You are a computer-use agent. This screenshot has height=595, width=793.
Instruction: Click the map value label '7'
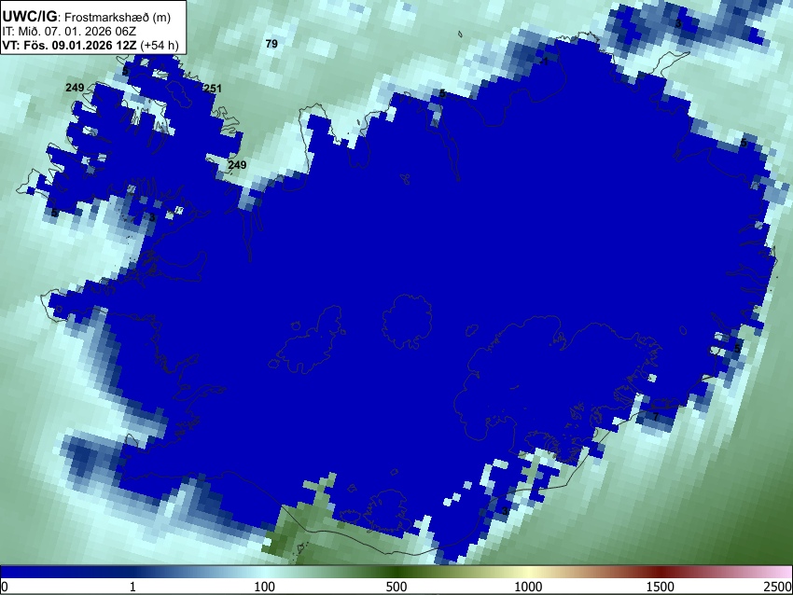(x=656, y=417)
